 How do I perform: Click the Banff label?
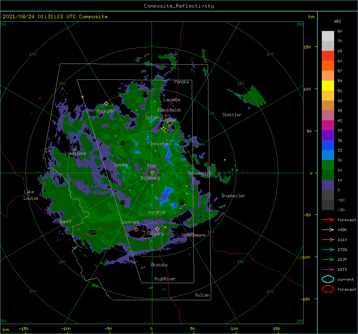tap(66, 221)
